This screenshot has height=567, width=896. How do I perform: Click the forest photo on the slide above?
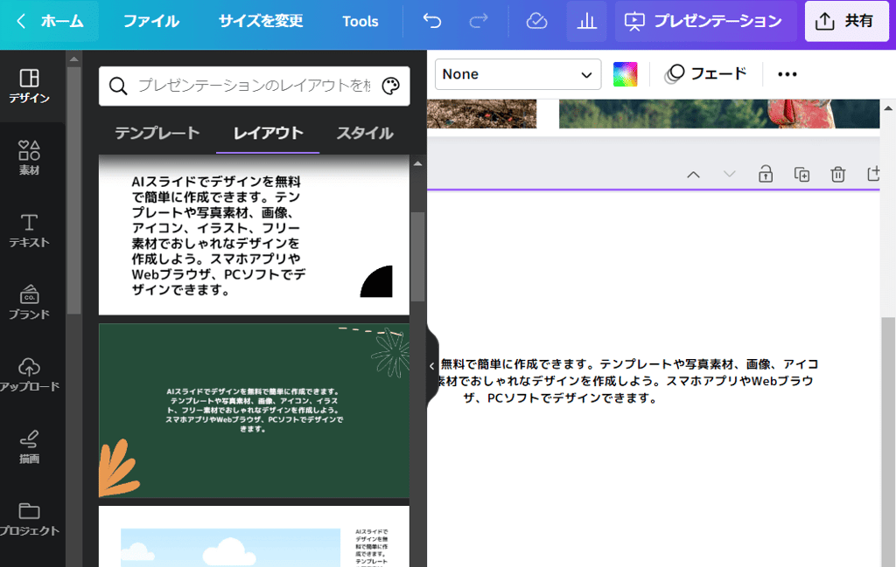coord(719,114)
